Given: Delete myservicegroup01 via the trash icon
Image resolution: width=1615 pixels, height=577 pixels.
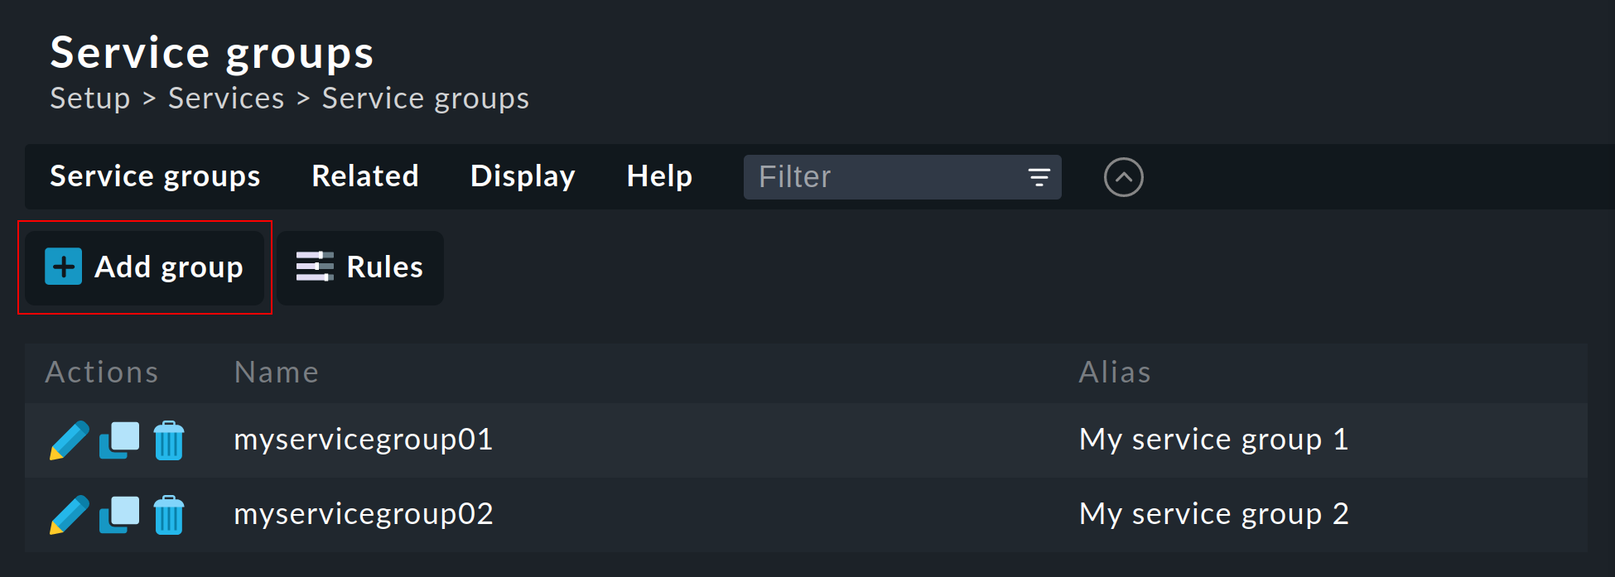Looking at the screenshot, I should (170, 440).
